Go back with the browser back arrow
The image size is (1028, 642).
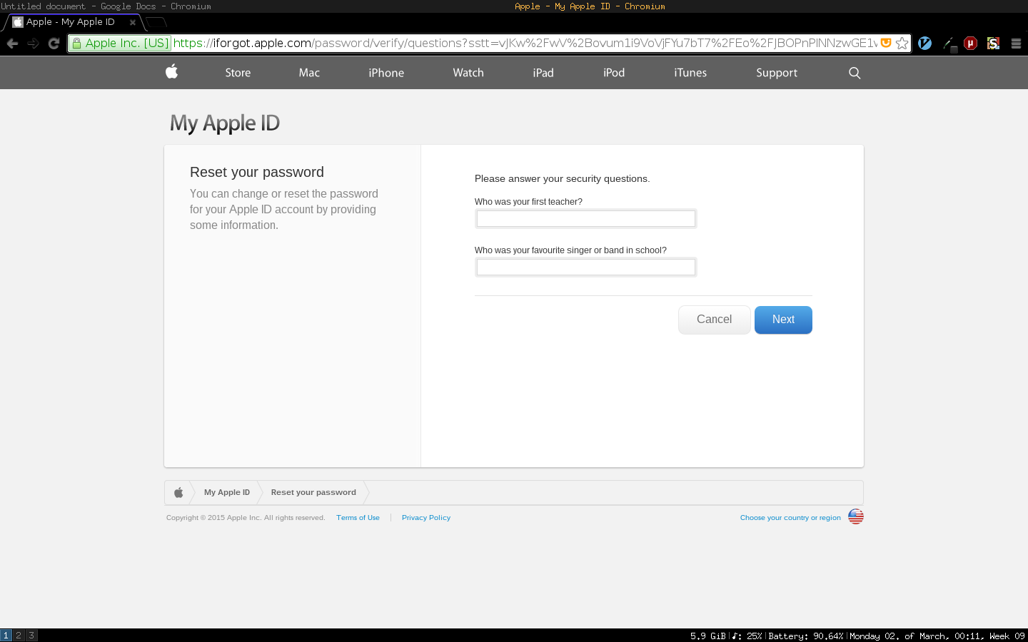pos(12,44)
